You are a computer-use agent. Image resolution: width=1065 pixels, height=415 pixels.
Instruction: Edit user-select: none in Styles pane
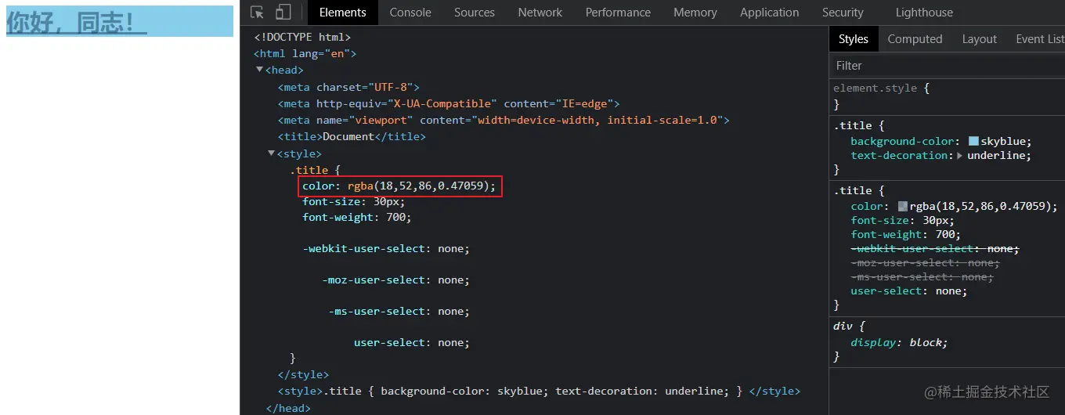(909, 291)
